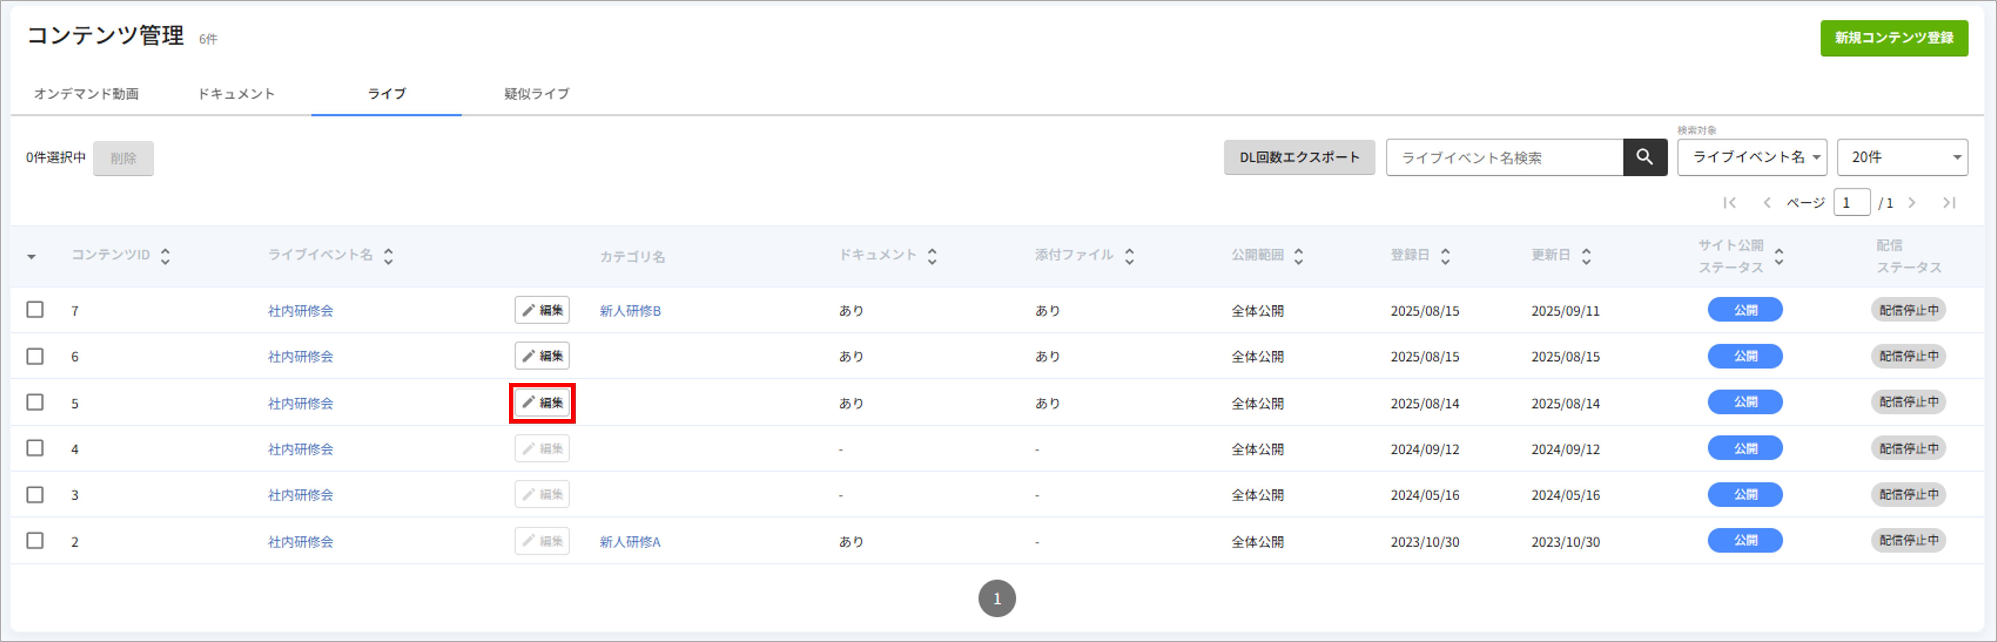Image resolution: width=1997 pixels, height=642 pixels.
Task: Select checkbox for content ID 2
Action: point(35,541)
